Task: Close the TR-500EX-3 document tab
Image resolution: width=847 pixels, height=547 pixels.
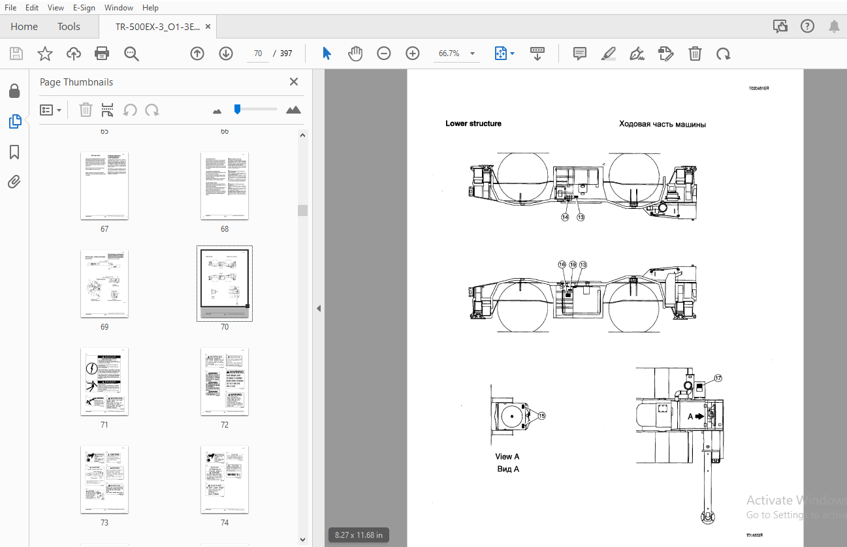Action: tap(208, 27)
